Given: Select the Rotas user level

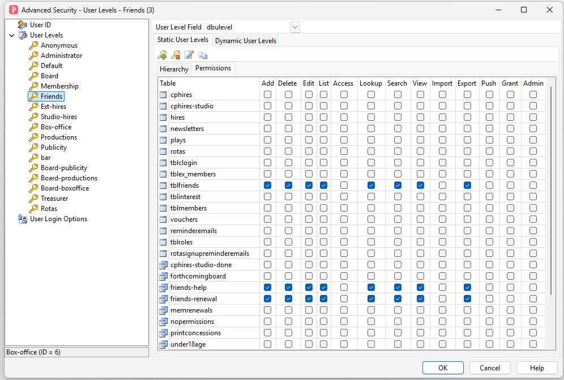Looking at the screenshot, I should coord(49,209).
